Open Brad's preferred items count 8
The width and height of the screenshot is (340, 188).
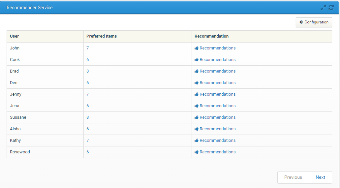pos(88,71)
